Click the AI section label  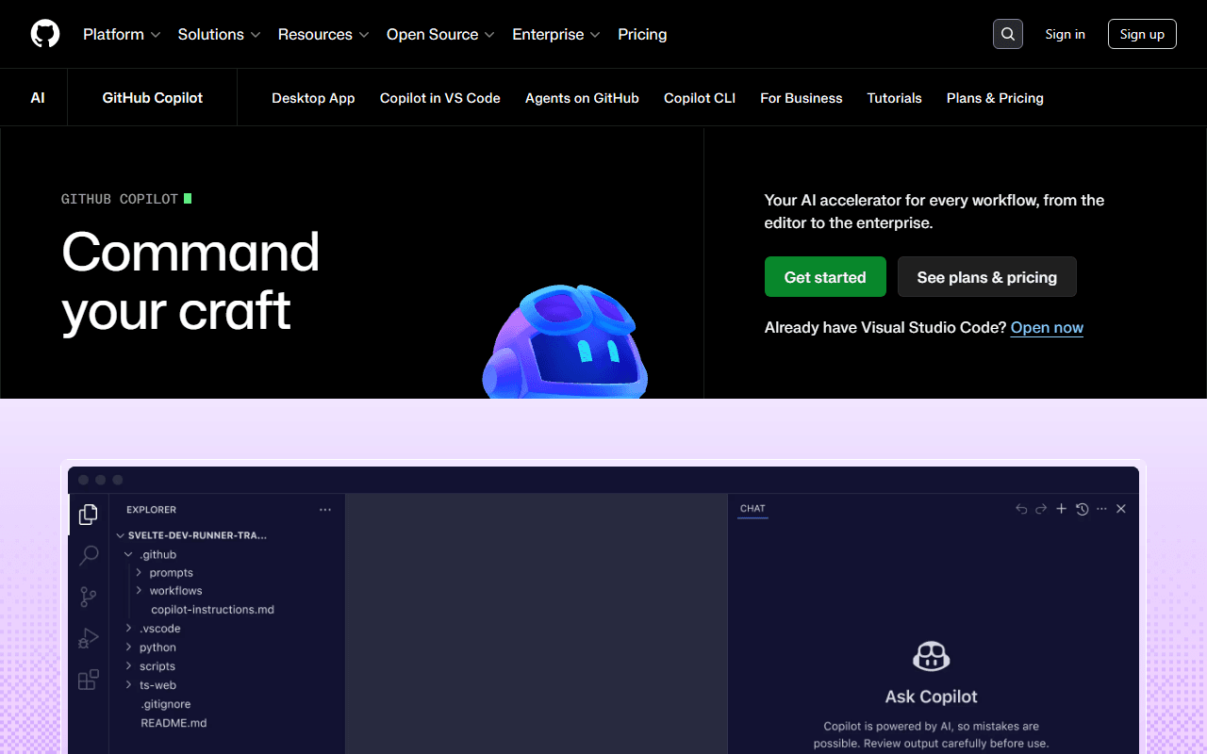point(38,98)
